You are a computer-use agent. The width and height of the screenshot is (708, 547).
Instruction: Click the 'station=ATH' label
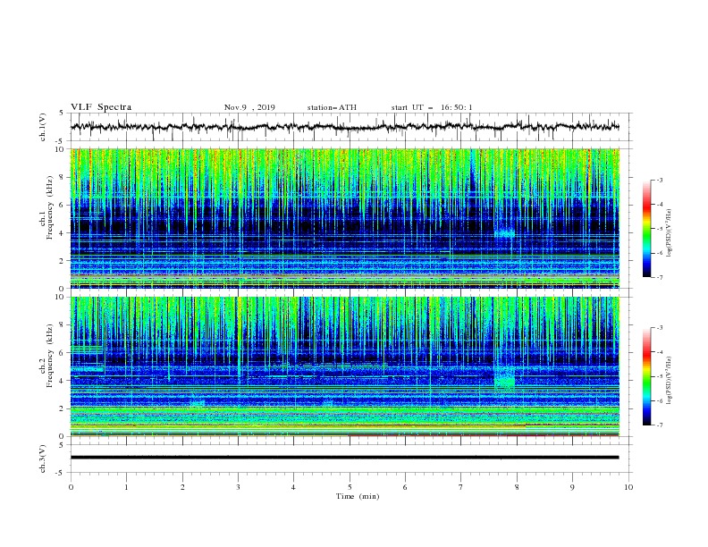coord(332,107)
